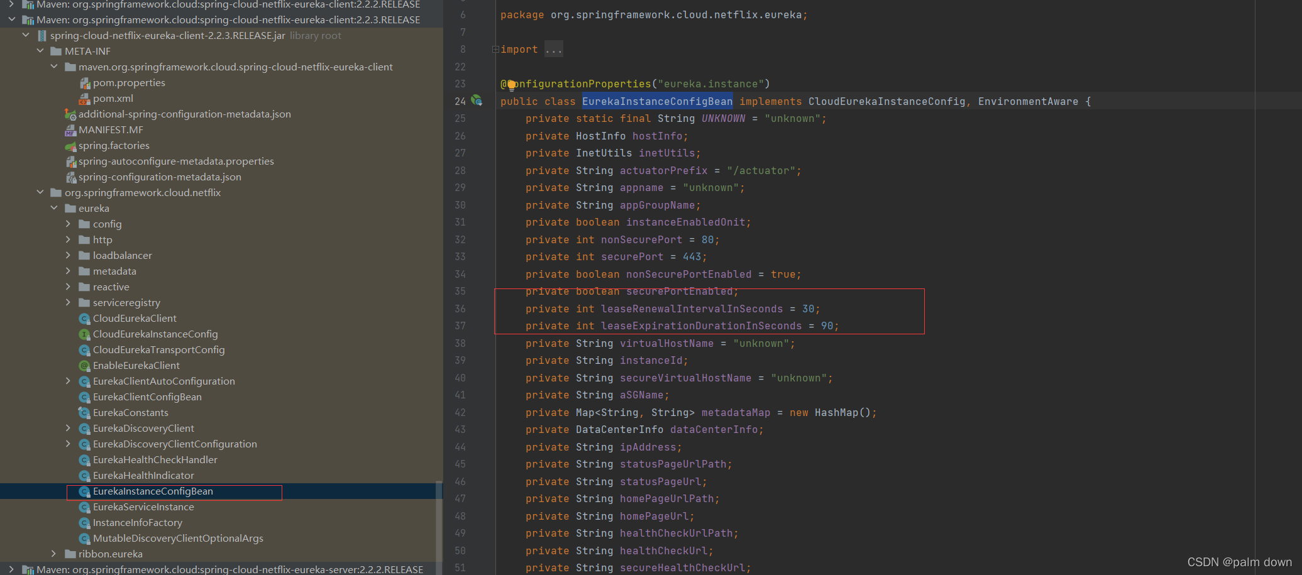Select EurekaServiceInstance in the tree
Viewport: 1302px width, 575px height.
(143, 507)
